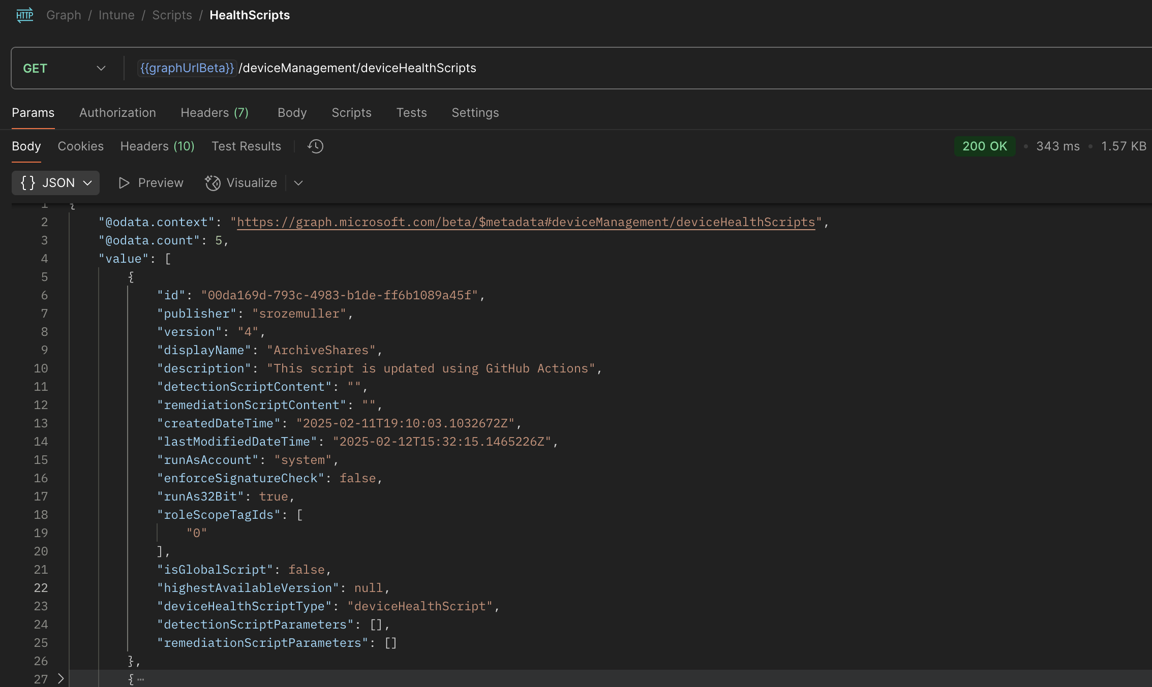Click the deviceManagement/deviceHealthScripts URL path

(x=357, y=68)
